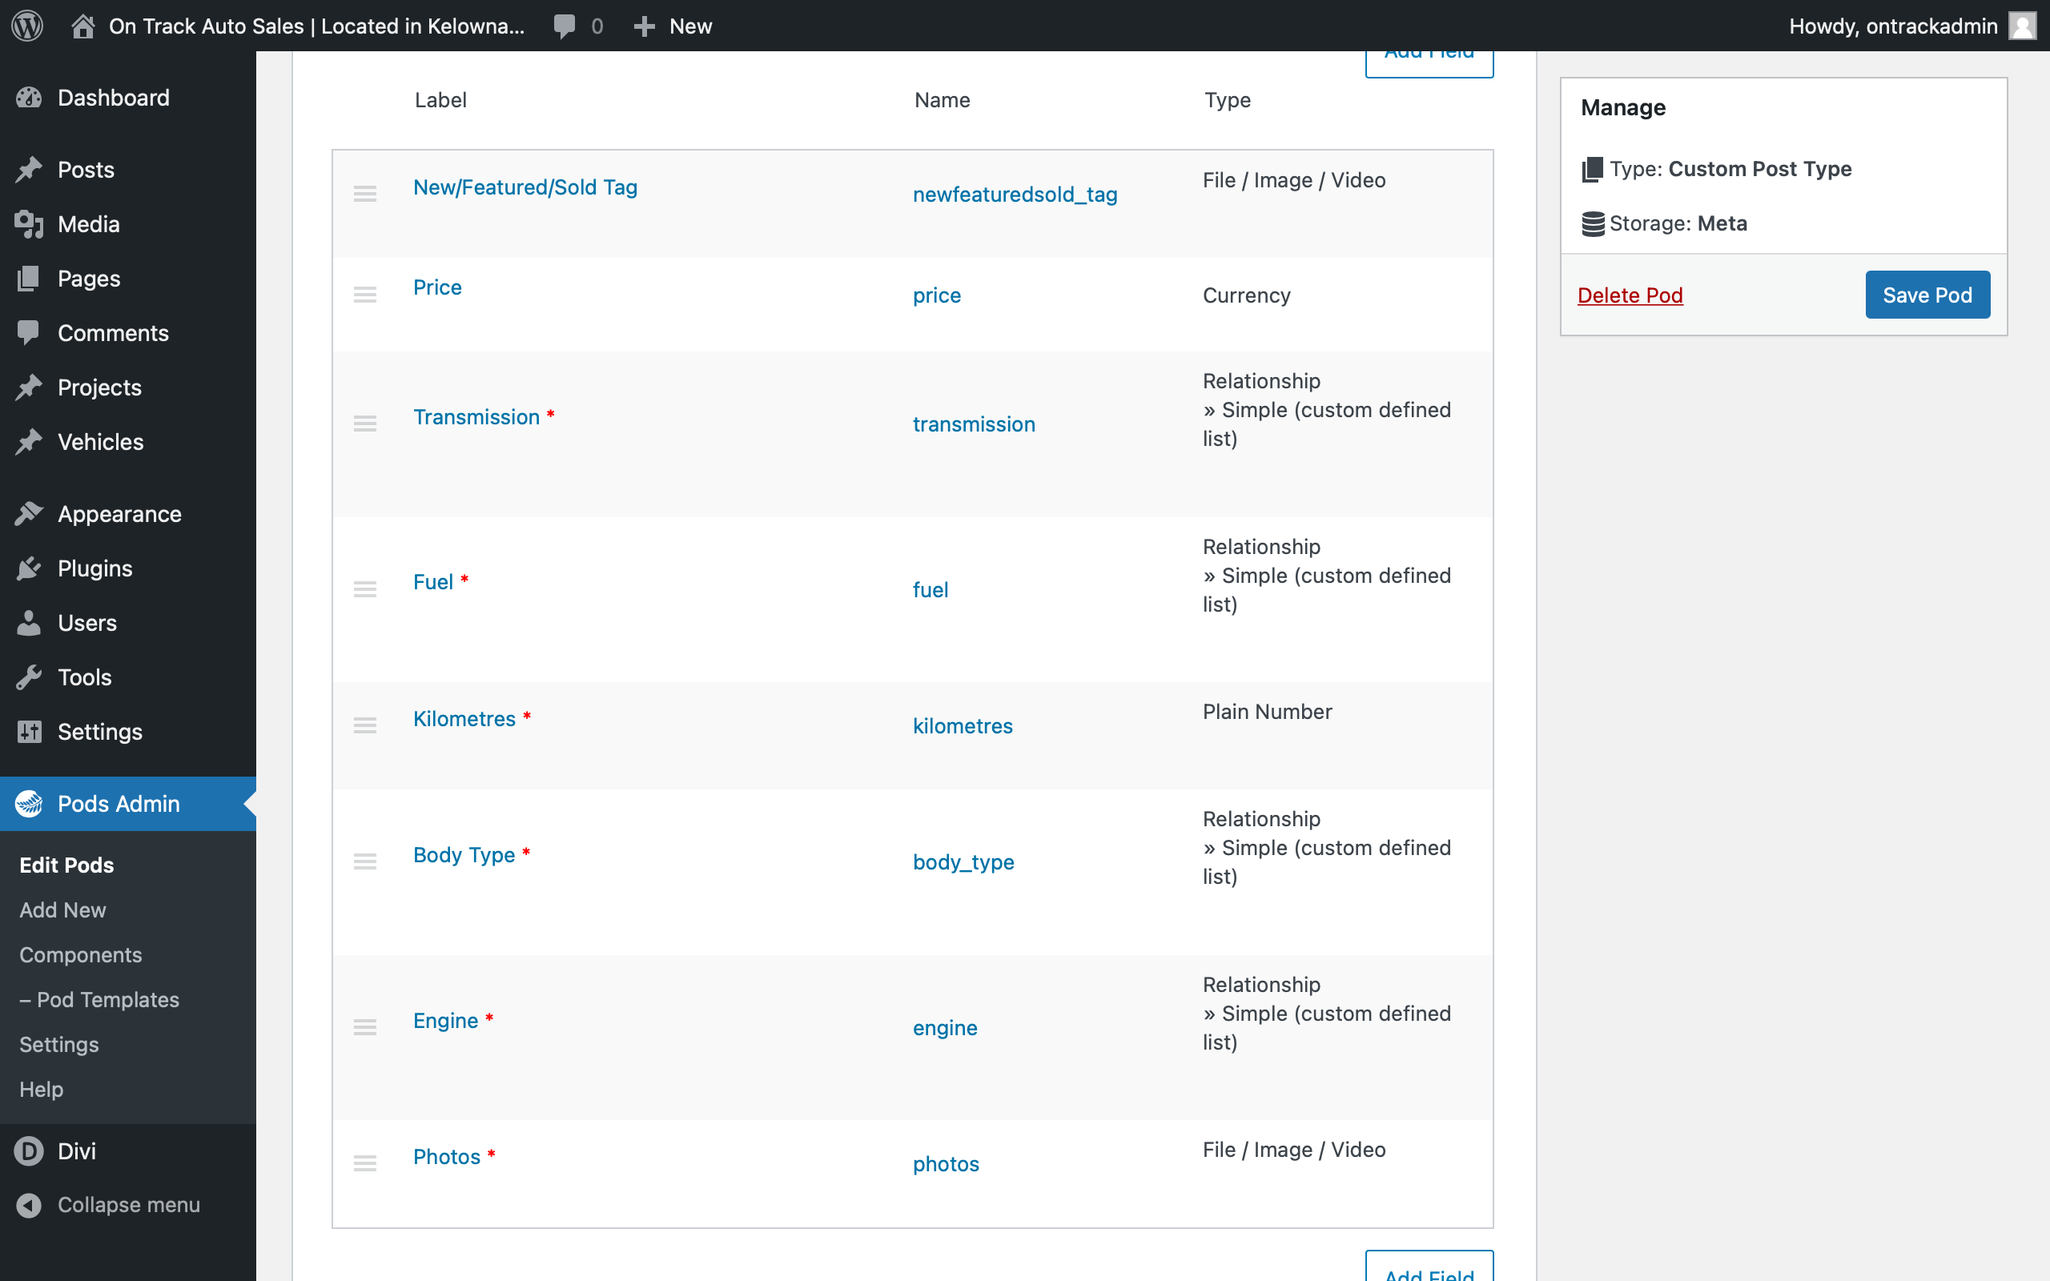Click the Appearance paintbrush icon

[x=30, y=513]
